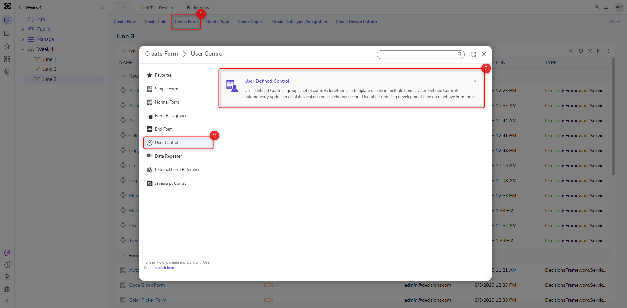Click the Decisions logo icon
This screenshot has width=627, height=308.
[7, 6]
